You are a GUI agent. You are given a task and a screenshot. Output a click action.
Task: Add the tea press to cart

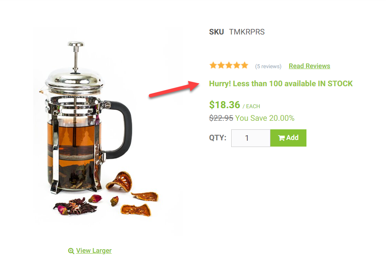click(288, 138)
